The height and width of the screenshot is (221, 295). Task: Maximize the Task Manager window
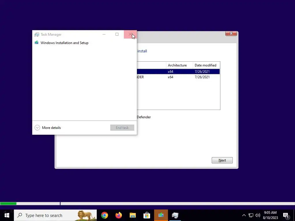[117, 35]
